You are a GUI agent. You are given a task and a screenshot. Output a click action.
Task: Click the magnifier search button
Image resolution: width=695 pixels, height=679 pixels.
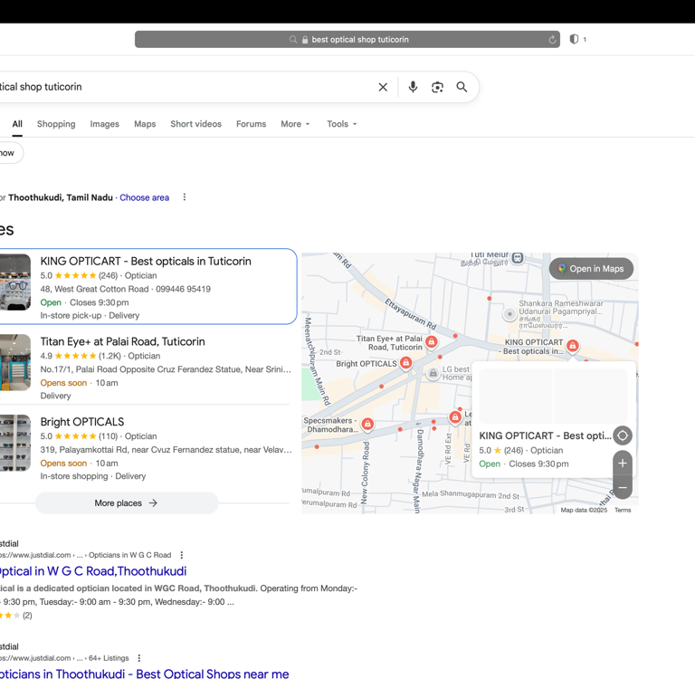pos(462,87)
